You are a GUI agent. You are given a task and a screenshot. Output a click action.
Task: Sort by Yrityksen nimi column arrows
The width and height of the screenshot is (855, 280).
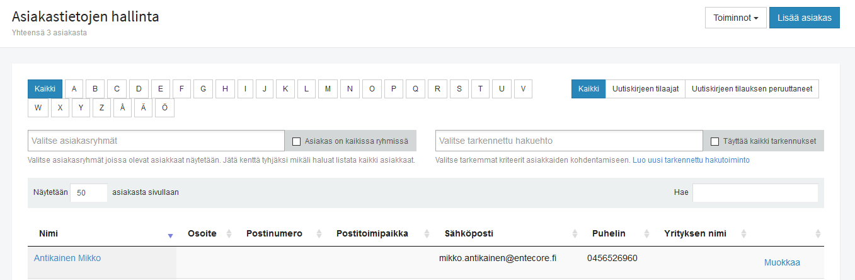pos(743,234)
